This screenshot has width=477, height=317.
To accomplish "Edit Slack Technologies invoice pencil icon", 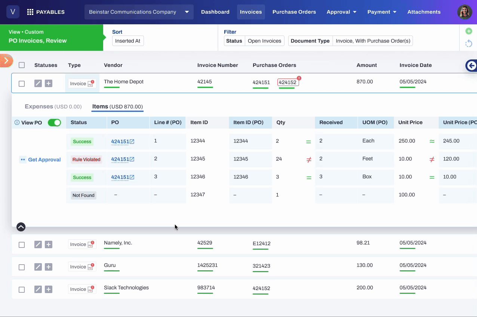I will (x=38, y=289).
